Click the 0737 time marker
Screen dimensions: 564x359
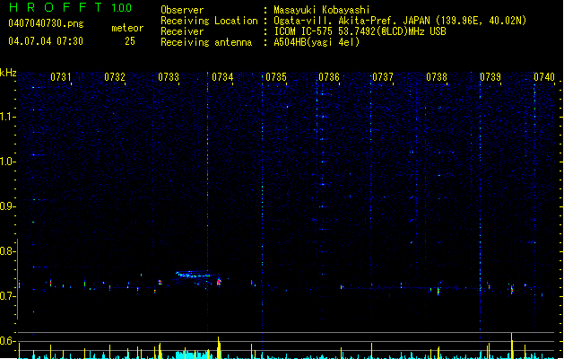383,77
